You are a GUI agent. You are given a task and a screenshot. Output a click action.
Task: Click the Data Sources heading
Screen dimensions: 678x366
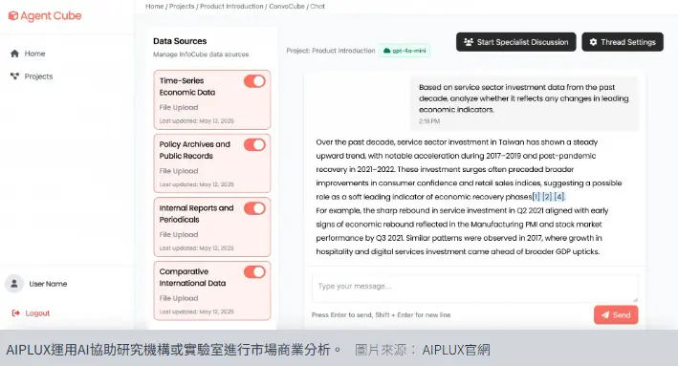click(x=180, y=41)
